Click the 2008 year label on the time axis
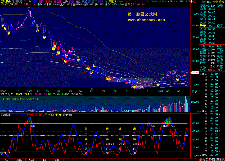This screenshot has height=161, width=225. pos(30,91)
